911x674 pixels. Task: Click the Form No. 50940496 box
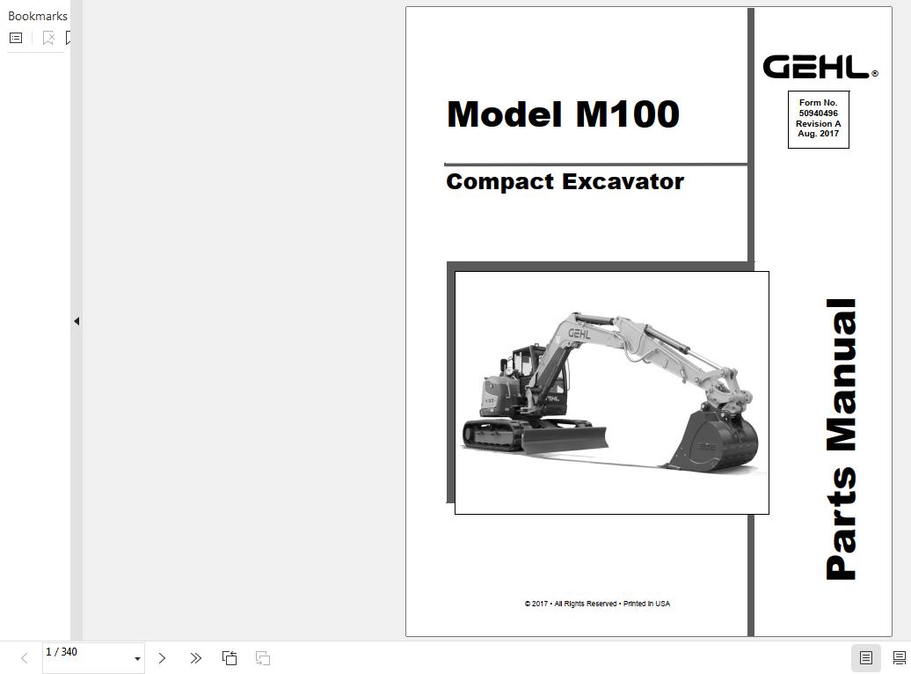point(818,119)
